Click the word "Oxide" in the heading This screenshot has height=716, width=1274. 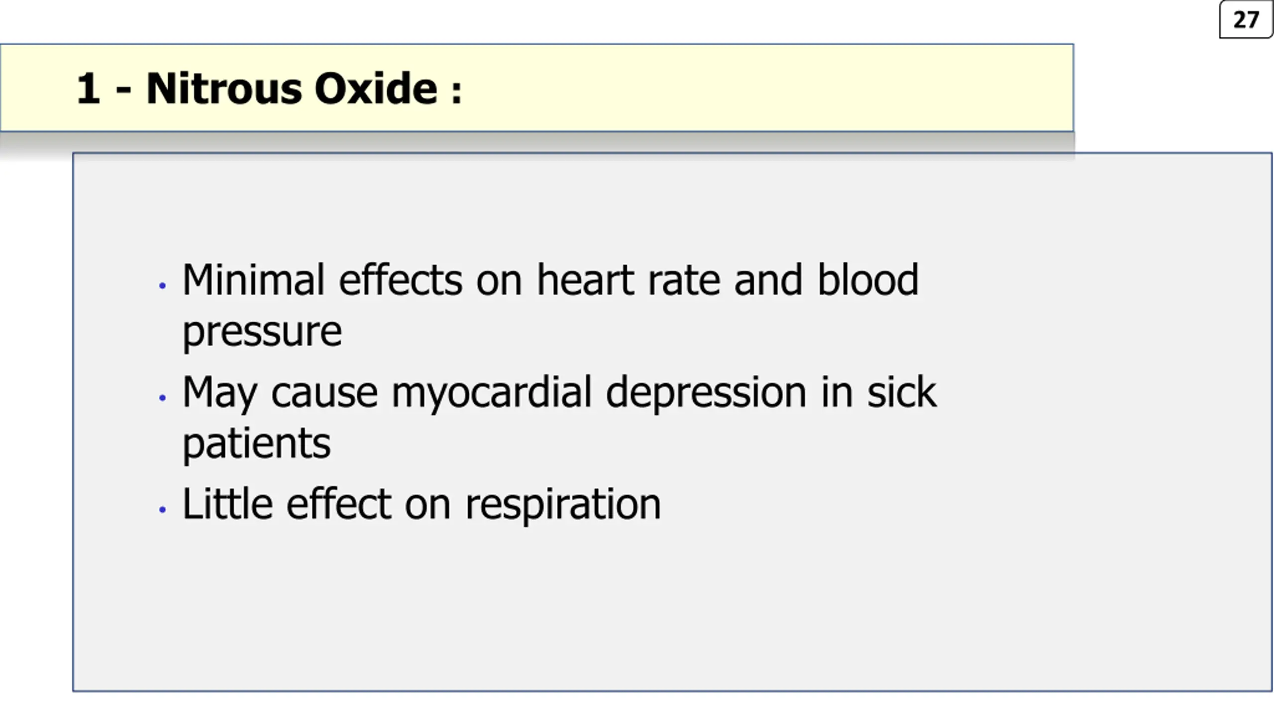(376, 89)
